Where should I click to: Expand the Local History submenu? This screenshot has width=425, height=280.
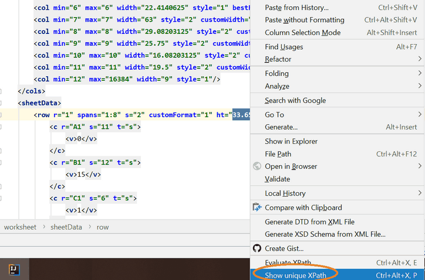tap(285, 193)
